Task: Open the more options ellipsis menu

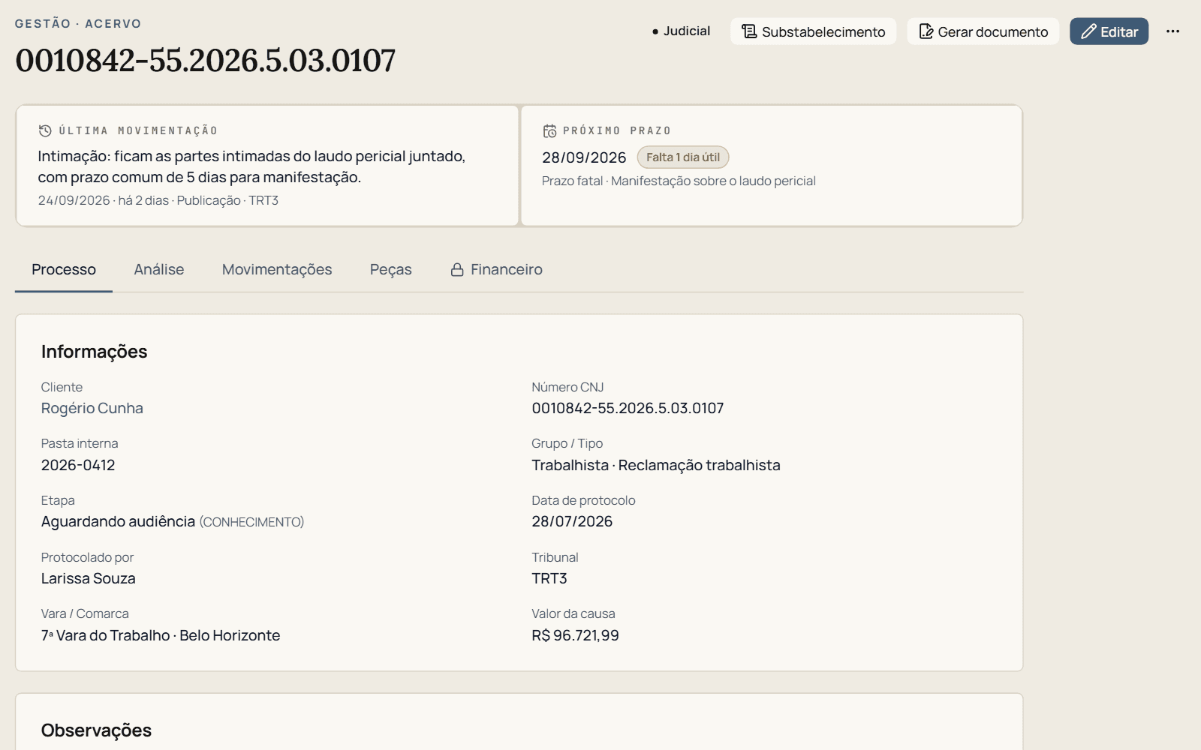Action: tap(1172, 31)
